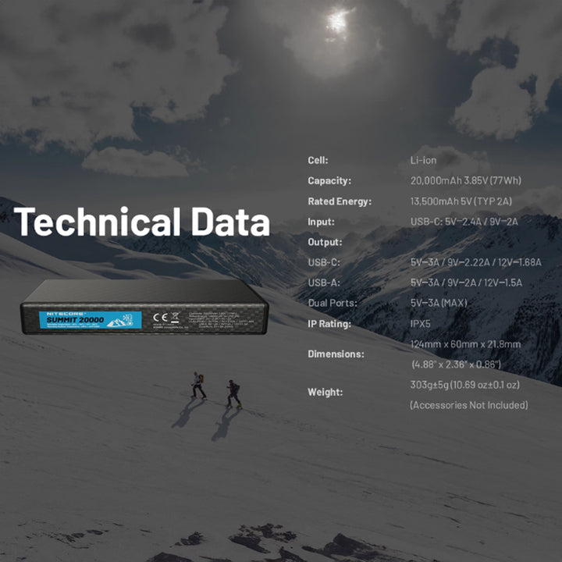Select the Cell label
The height and width of the screenshot is (562, 562).
click(x=318, y=161)
